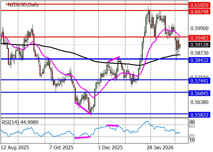Select the 0.60748 resistance price tag
This screenshot has height=152, width=213.
(199, 11)
